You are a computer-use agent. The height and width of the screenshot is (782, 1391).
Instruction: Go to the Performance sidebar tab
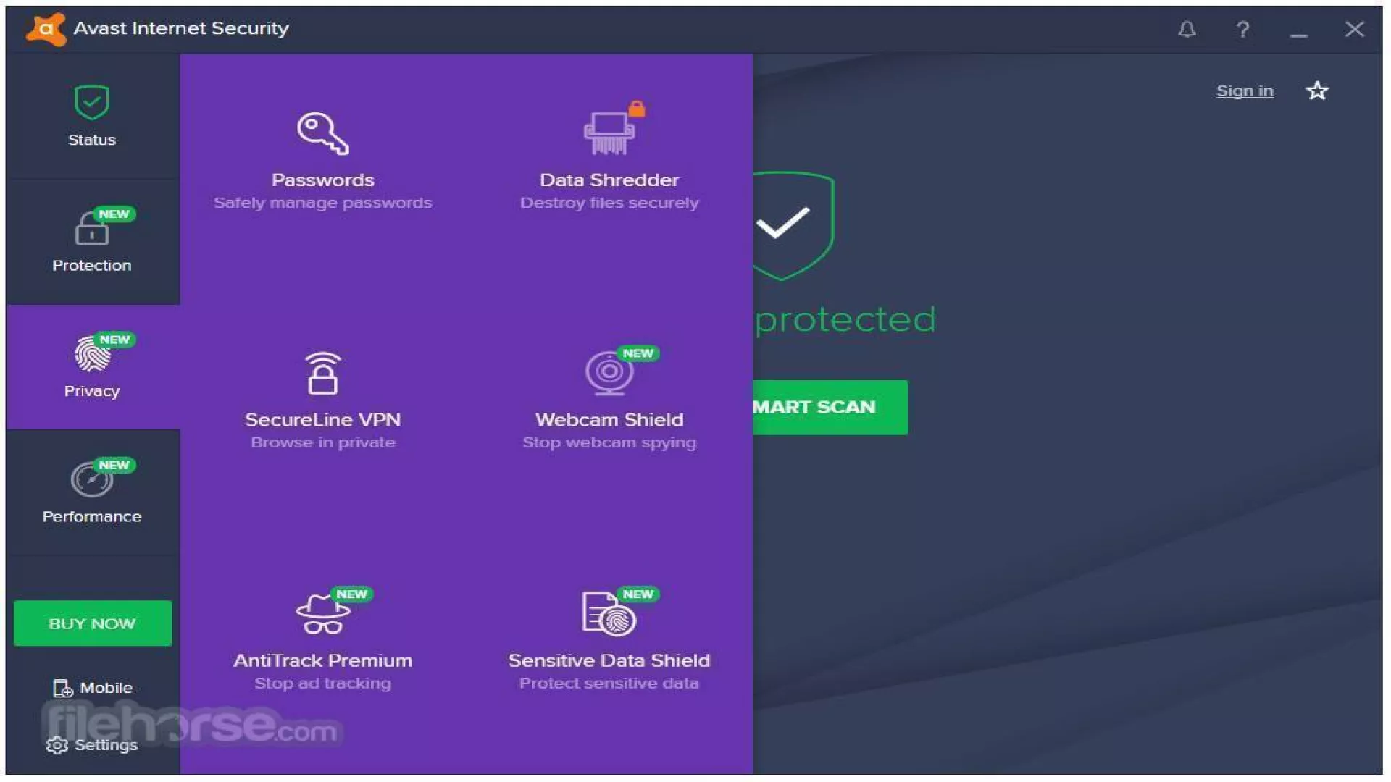coord(92,492)
